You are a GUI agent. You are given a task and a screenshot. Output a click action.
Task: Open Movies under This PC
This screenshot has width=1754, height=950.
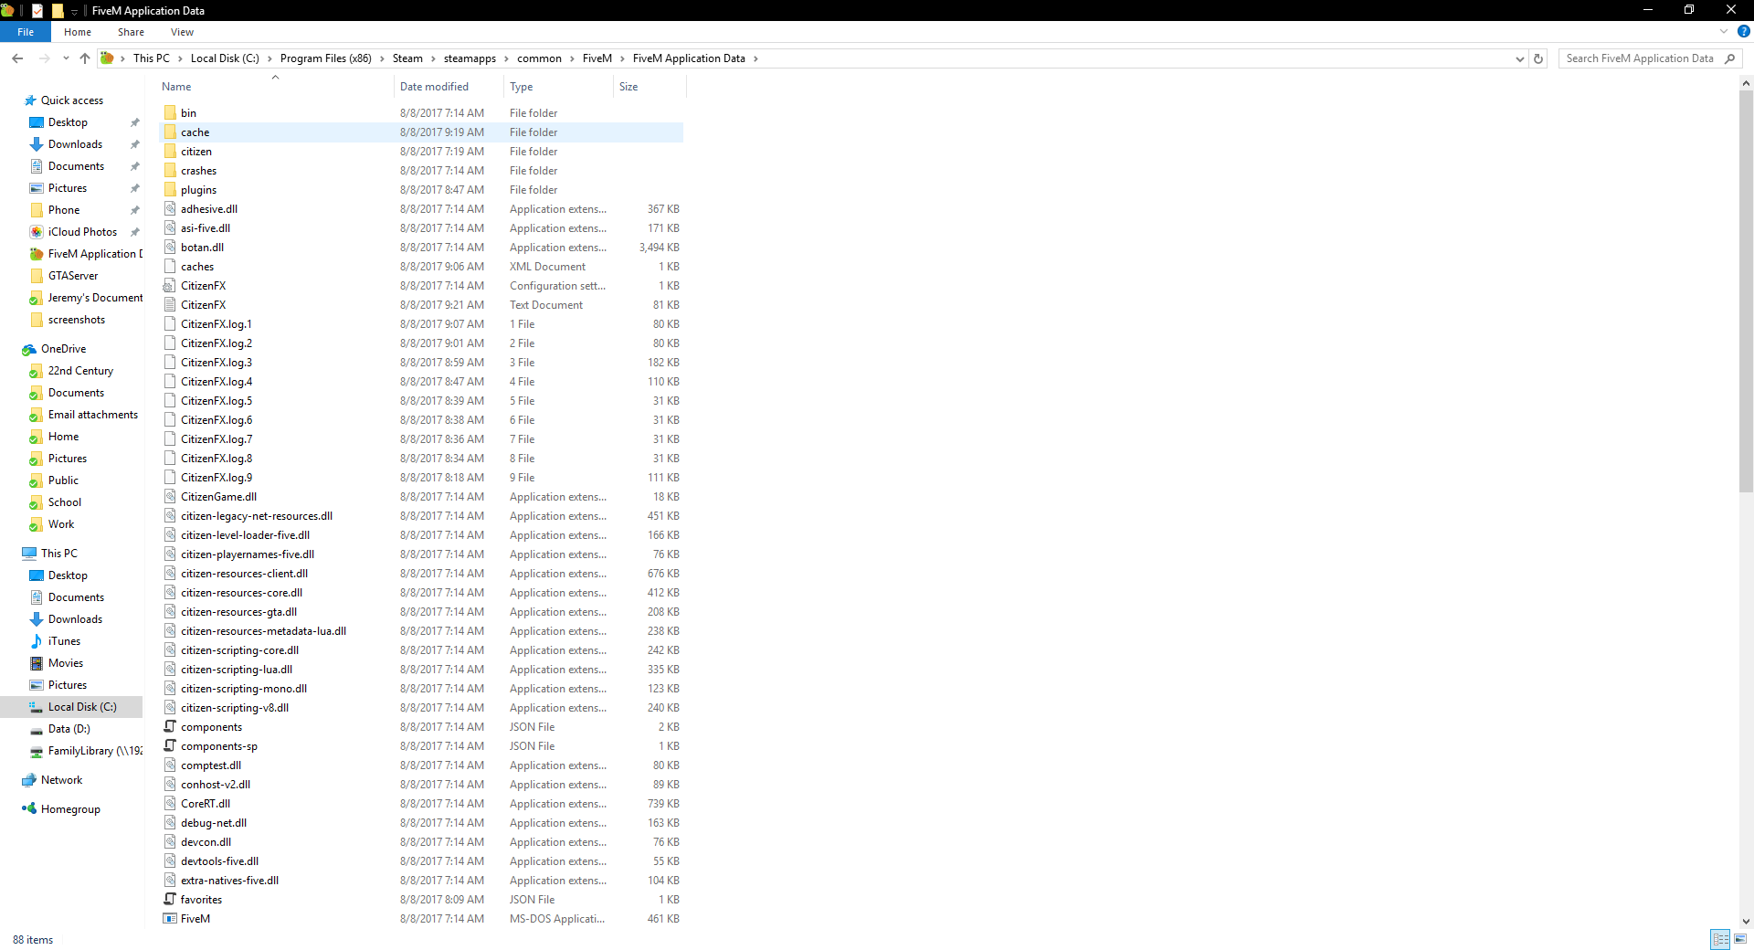tap(66, 663)
